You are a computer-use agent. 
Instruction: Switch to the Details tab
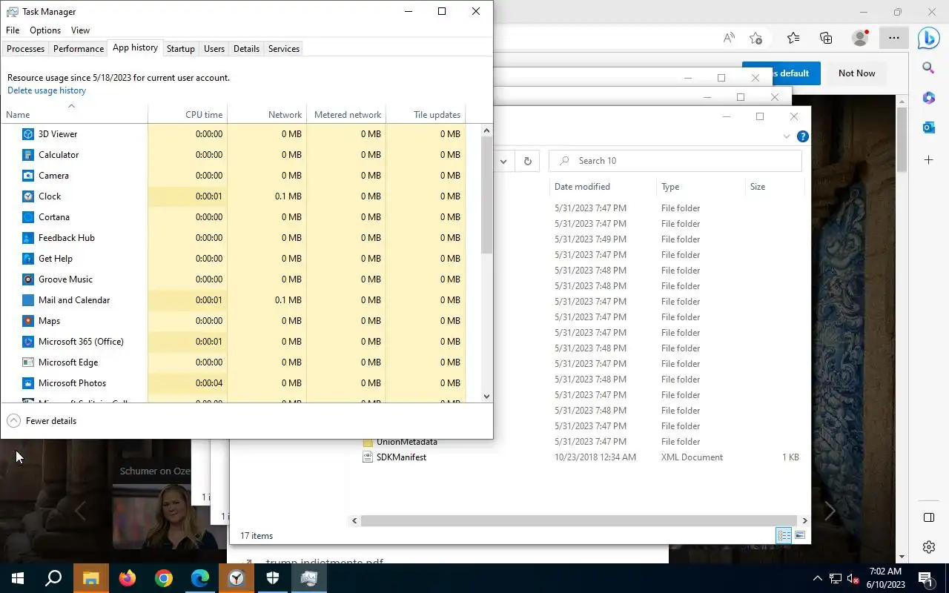coord(246,49)
